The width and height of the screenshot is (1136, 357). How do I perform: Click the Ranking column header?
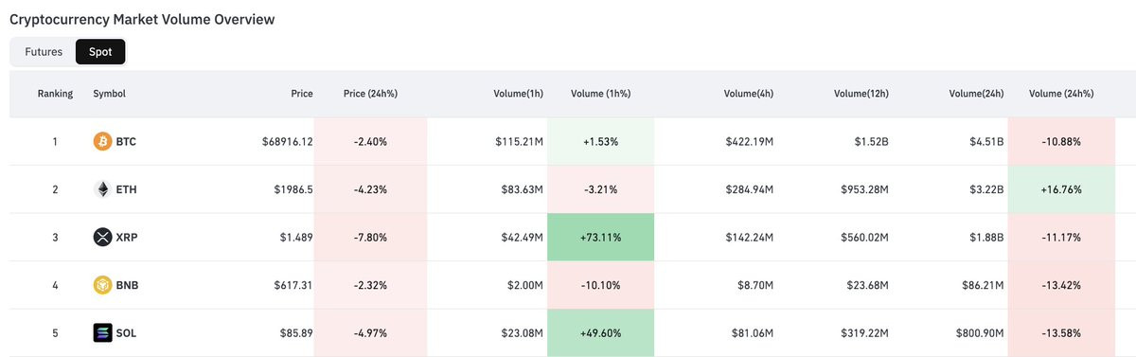tap(55, 94)
